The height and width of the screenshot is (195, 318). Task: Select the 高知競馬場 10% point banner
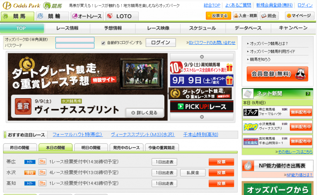202,67
